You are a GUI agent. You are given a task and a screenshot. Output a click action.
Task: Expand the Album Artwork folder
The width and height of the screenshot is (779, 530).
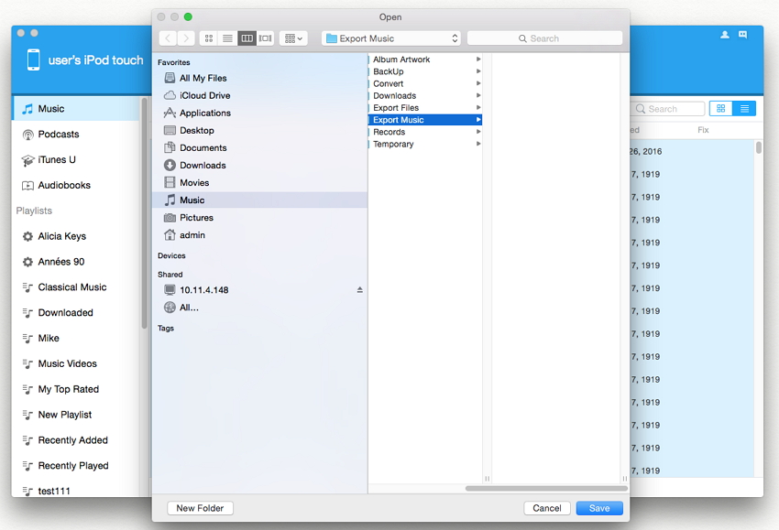coord(478,59)
